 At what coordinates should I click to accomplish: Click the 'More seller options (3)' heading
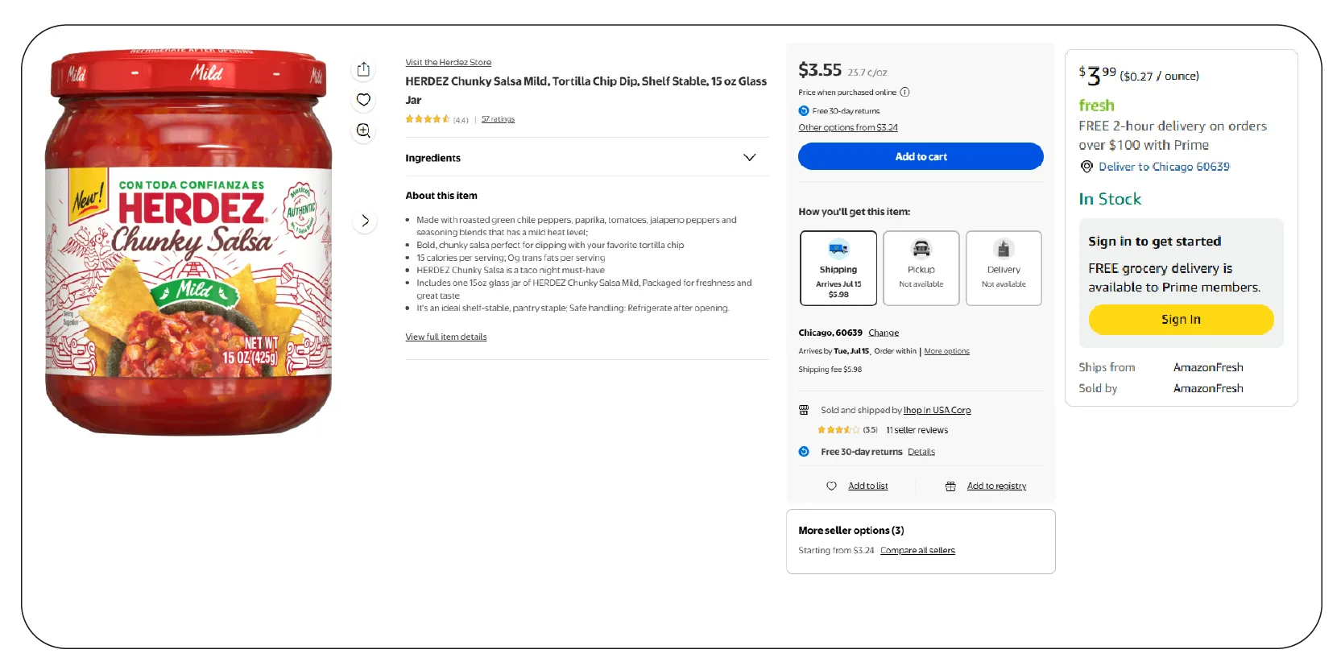[x=851, y=531]
